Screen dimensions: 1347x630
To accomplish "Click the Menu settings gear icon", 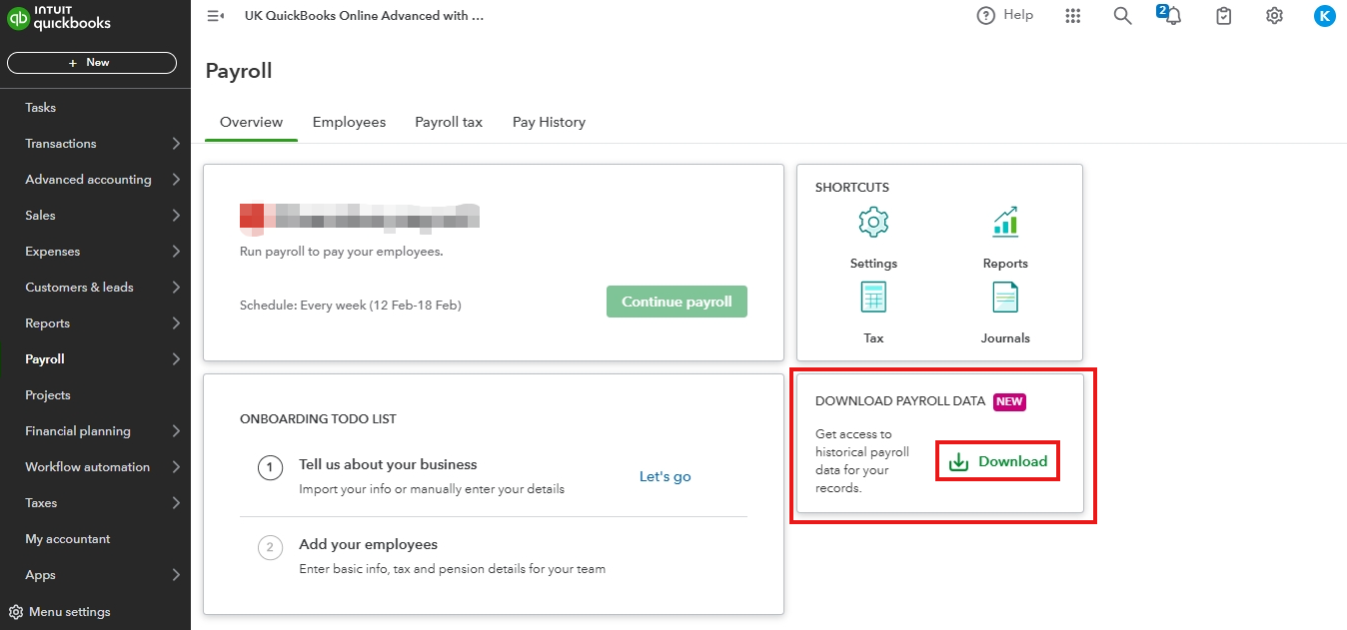I will coord(16,612).
